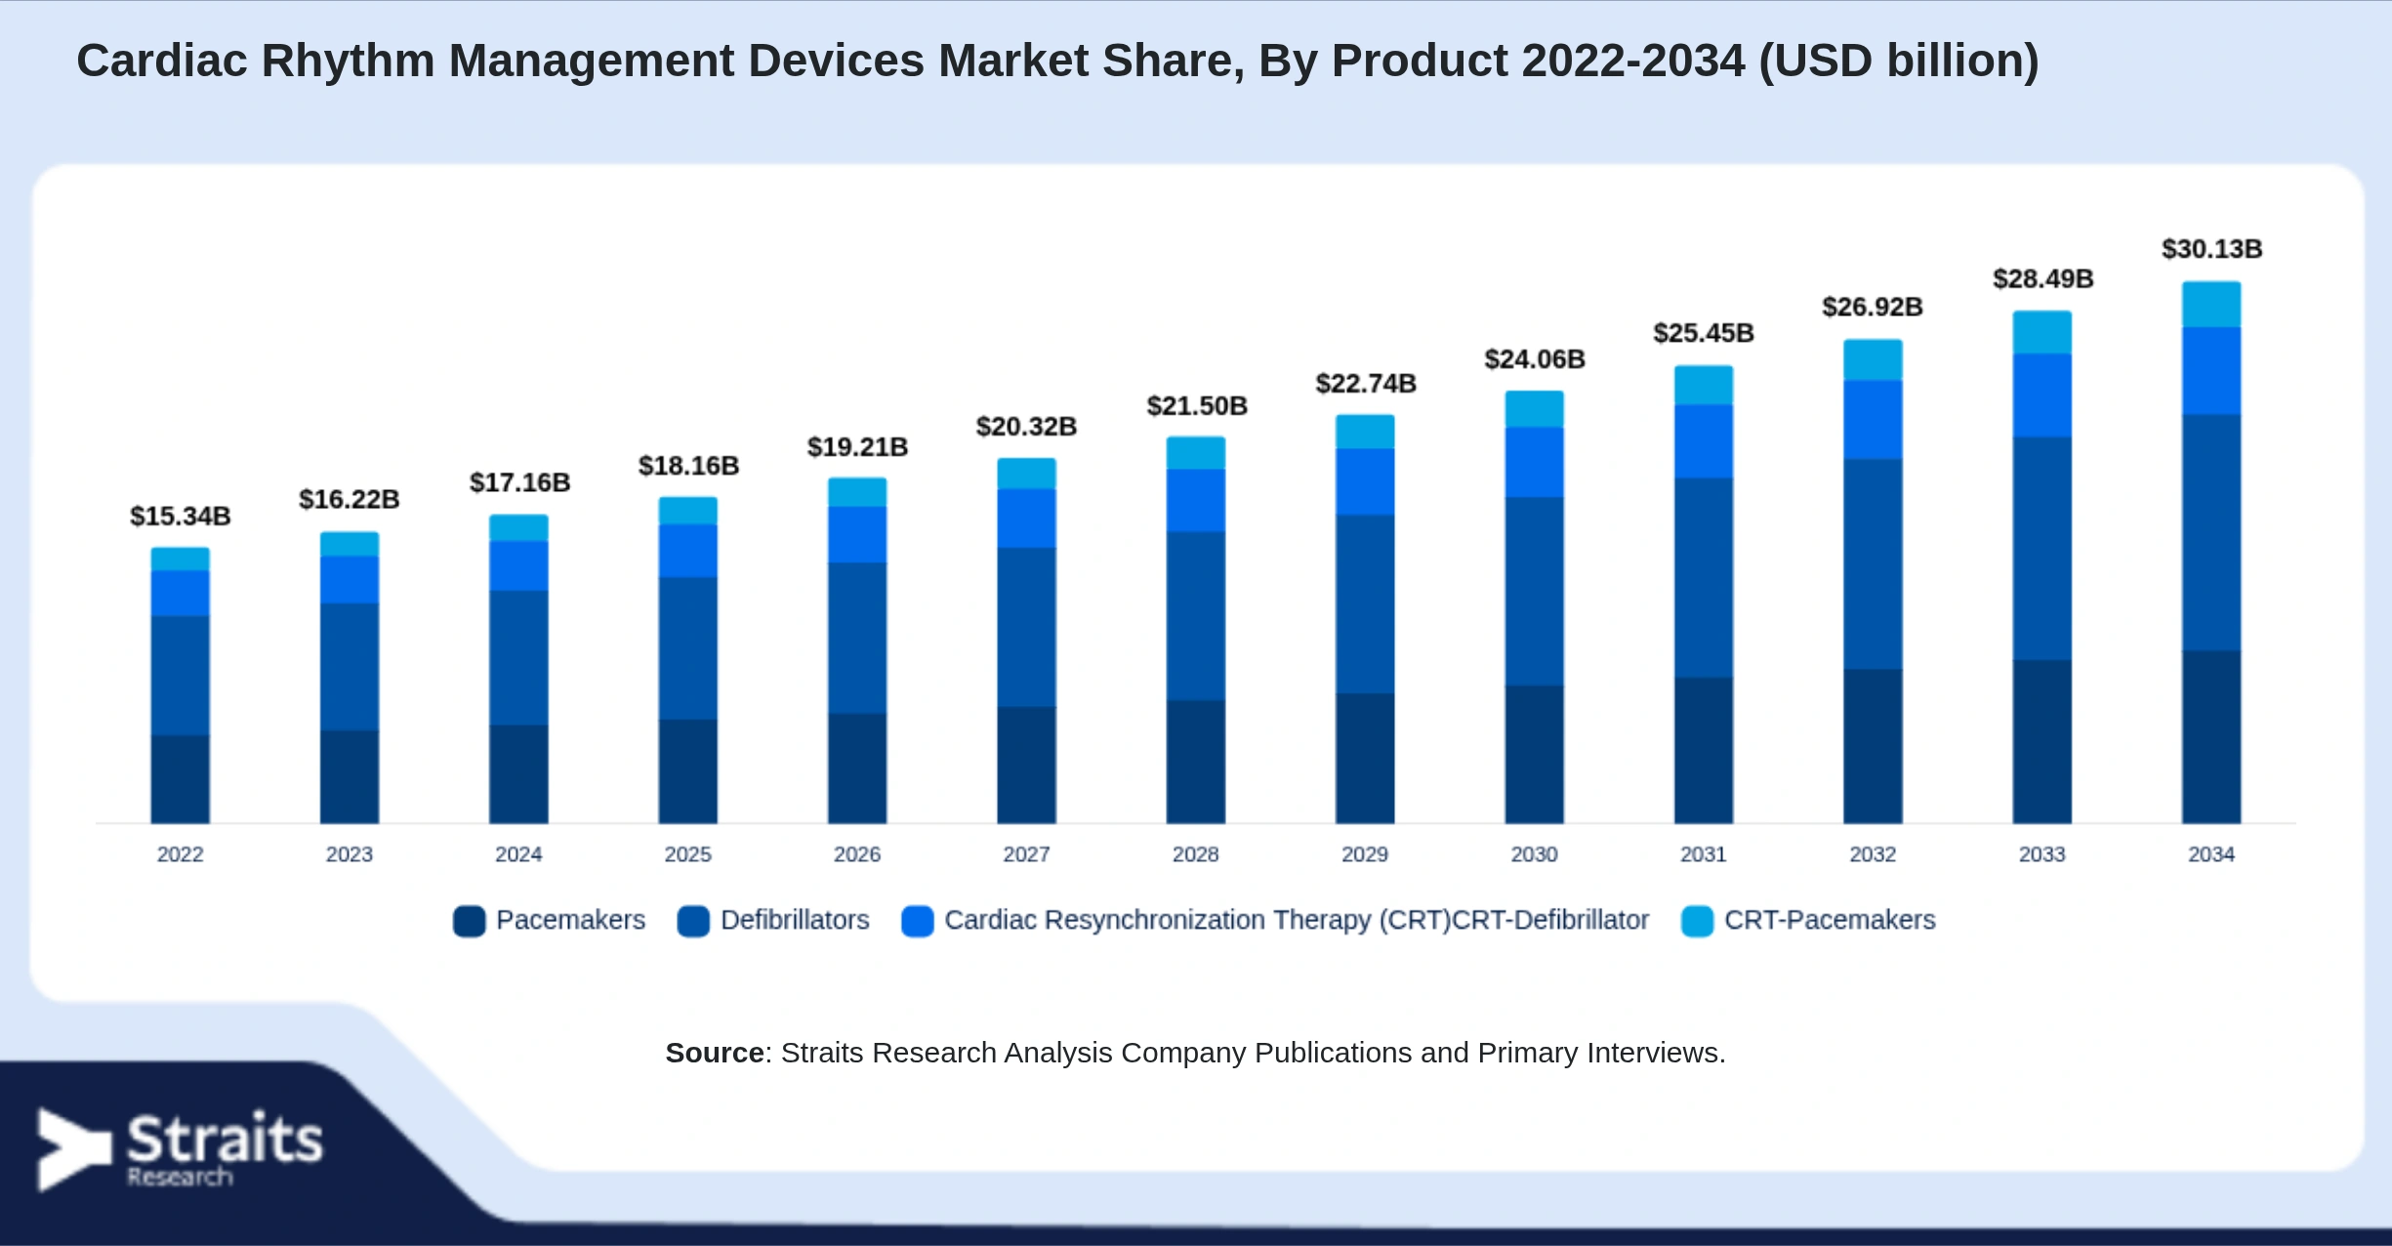Select the Defibrillators segment of the 2028 bar
Image resolution: width=2392 pixels, height=1246 pixels.
pyautogui.click(x=1196, y=616)
